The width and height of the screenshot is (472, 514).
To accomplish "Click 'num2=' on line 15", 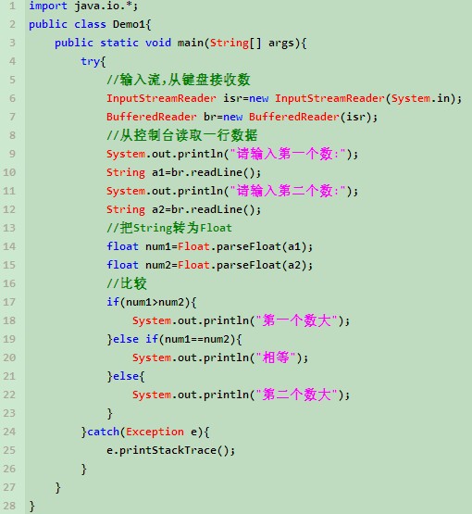I will (161, 265).
